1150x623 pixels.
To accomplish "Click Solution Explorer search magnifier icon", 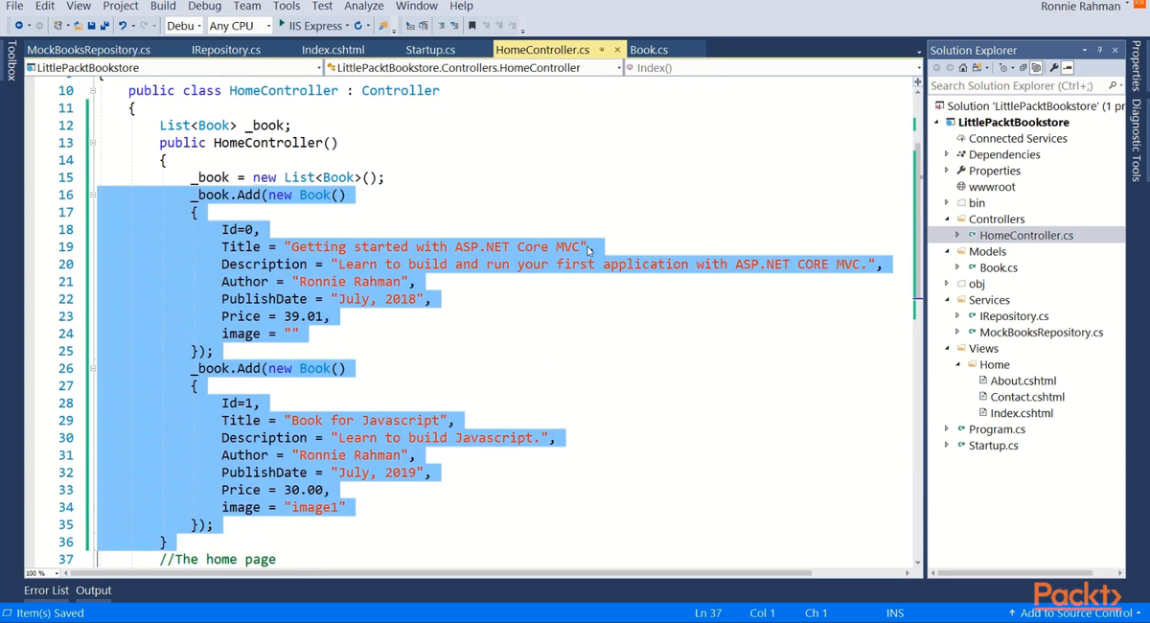I will click(1112, 85).
